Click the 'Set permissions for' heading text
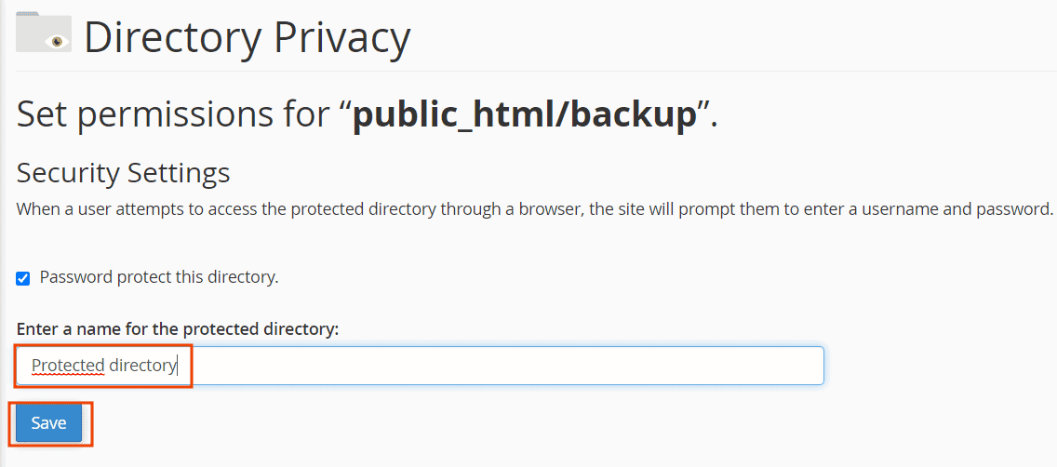The height and width of the screenshot is (467, 1057). click(175, 115)
